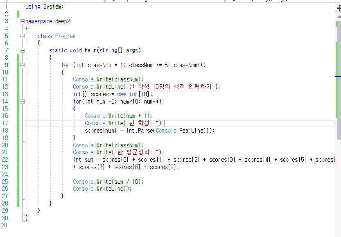
Task: Click line number 17 in the margin
Action: point(5,123)
